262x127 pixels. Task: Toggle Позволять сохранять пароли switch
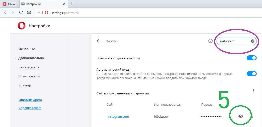pyautogui.click(x=251, y=58)
